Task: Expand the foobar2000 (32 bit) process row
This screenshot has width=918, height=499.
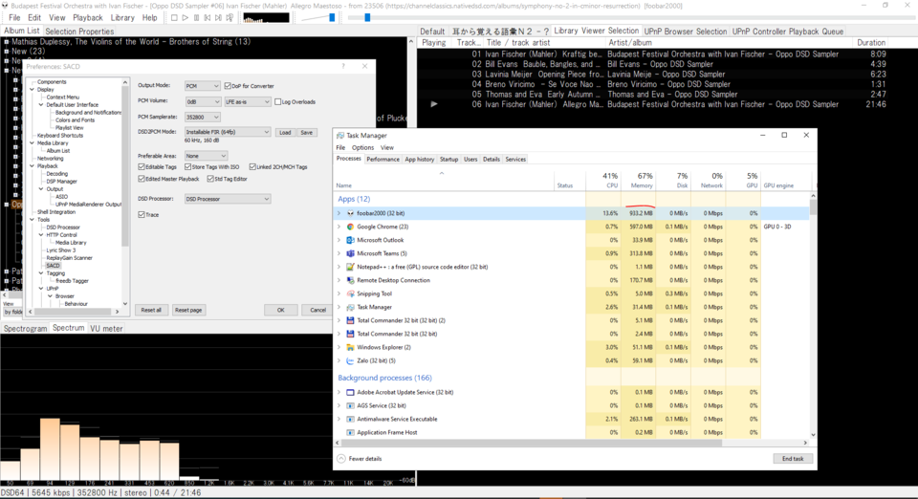Action: [339, 213]
